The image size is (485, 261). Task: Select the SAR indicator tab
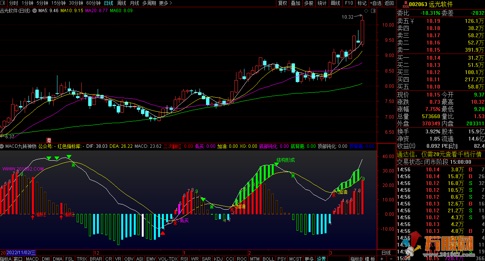coord(206,258)
